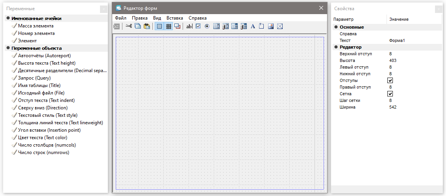
Task: Open the Вставка menu
Action: pyautogui.click(x=174, y=18)
